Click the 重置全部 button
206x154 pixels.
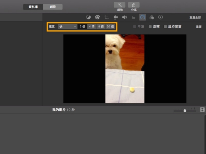click(195, 17)
